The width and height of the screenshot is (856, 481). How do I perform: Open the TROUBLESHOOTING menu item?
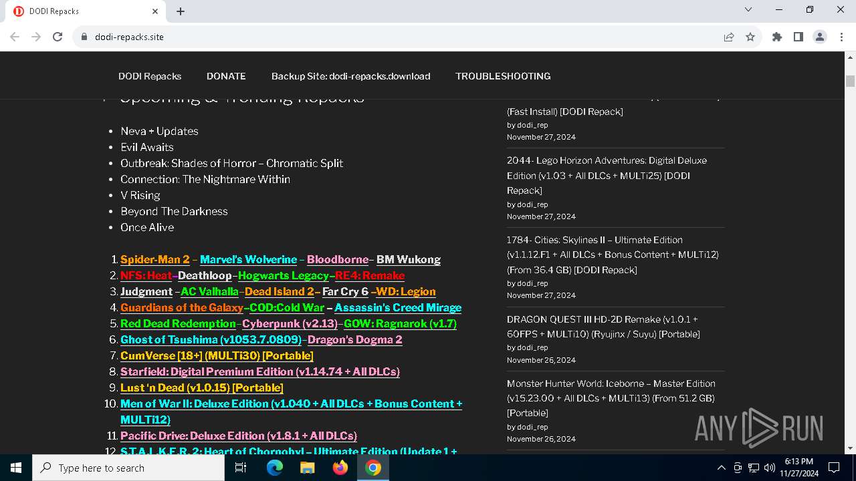503,76
